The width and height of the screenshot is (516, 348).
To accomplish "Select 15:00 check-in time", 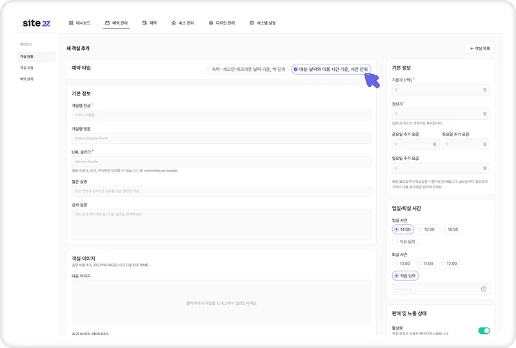I will pyautogui.click(x=427, y=229).
